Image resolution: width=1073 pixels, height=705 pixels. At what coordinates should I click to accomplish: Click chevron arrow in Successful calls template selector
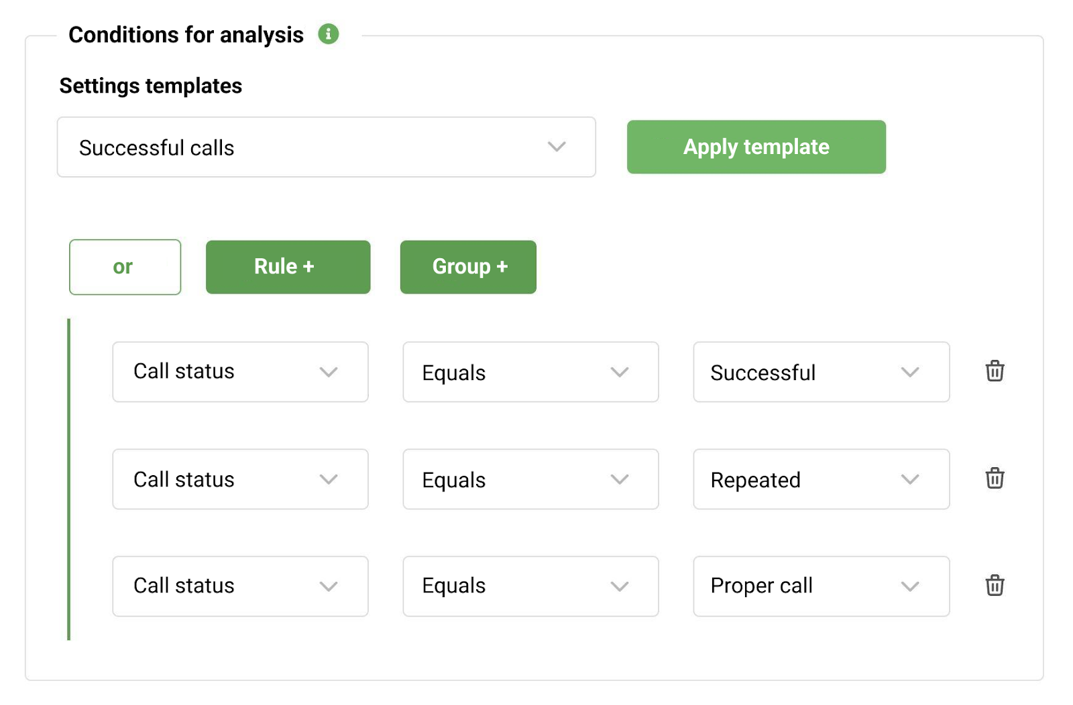click(x=557, y=146)
